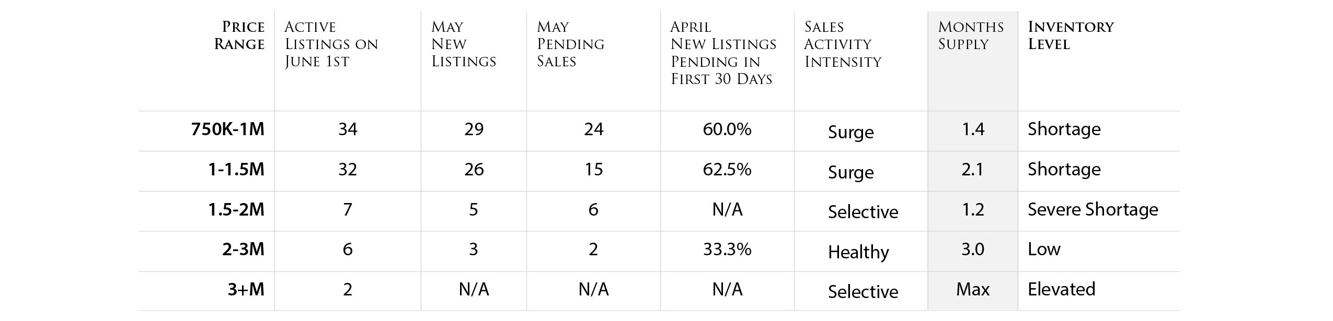Click the Healthy sales activity cell
Viewport: 1333px width, 321px height.
coord(858,252)
